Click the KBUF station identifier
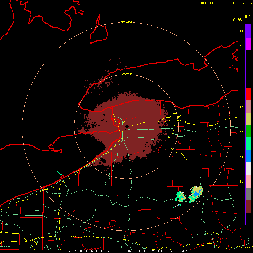 (x=144, y=251)
